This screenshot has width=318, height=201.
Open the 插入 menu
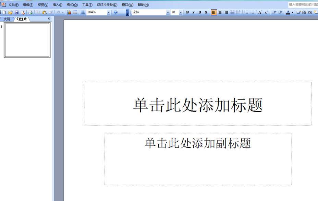tap(58, 4)
